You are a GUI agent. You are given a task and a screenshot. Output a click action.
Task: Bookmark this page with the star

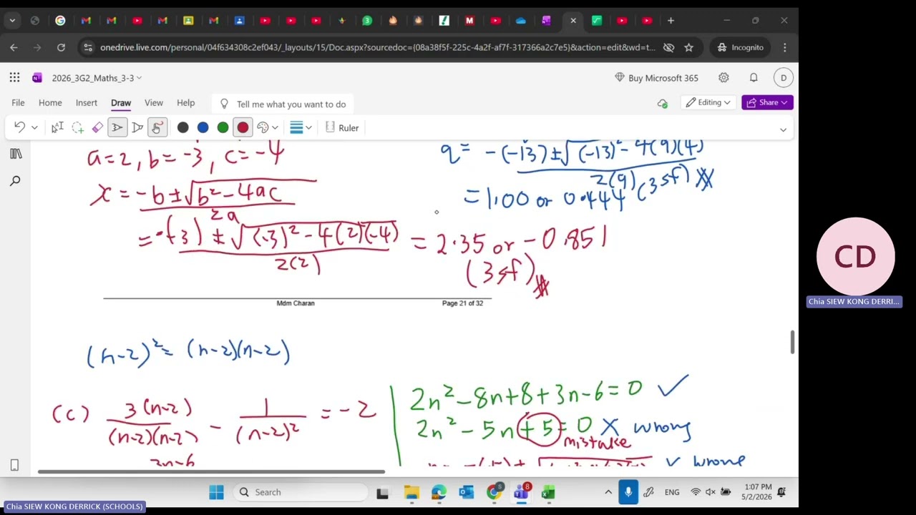click(x=688, y=47)
